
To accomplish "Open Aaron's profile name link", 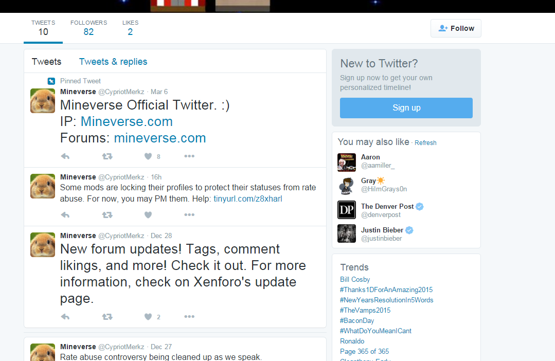I will [370, 157].
